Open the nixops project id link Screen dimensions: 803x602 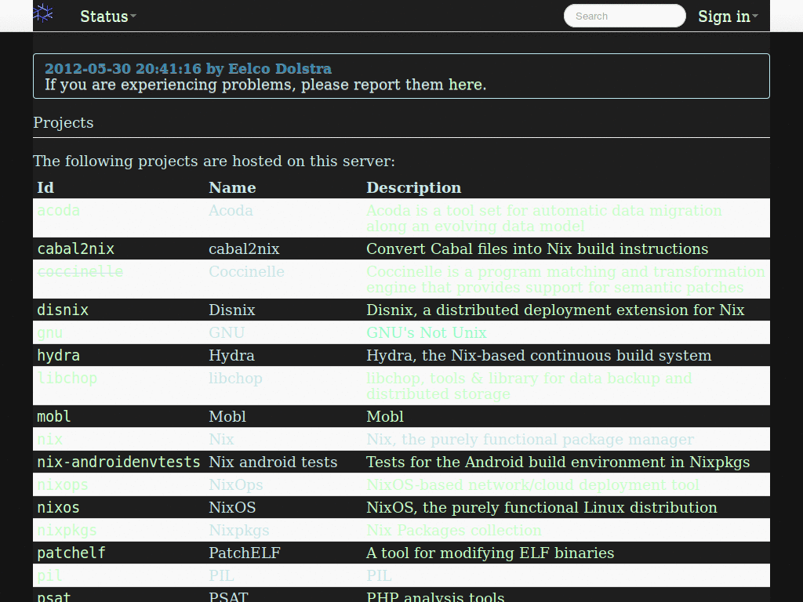pyautogui.click(x=63, y=484)
